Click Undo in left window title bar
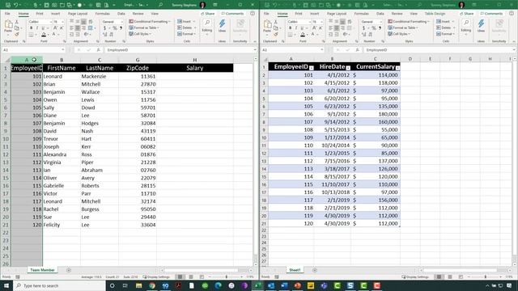 [x=15, y=5]
